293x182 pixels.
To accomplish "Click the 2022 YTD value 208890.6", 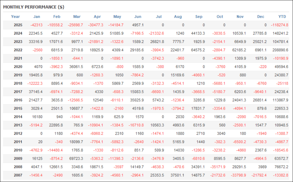I will (280, 50).
